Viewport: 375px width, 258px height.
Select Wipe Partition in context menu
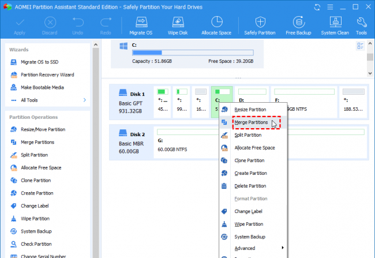(253, 224)
